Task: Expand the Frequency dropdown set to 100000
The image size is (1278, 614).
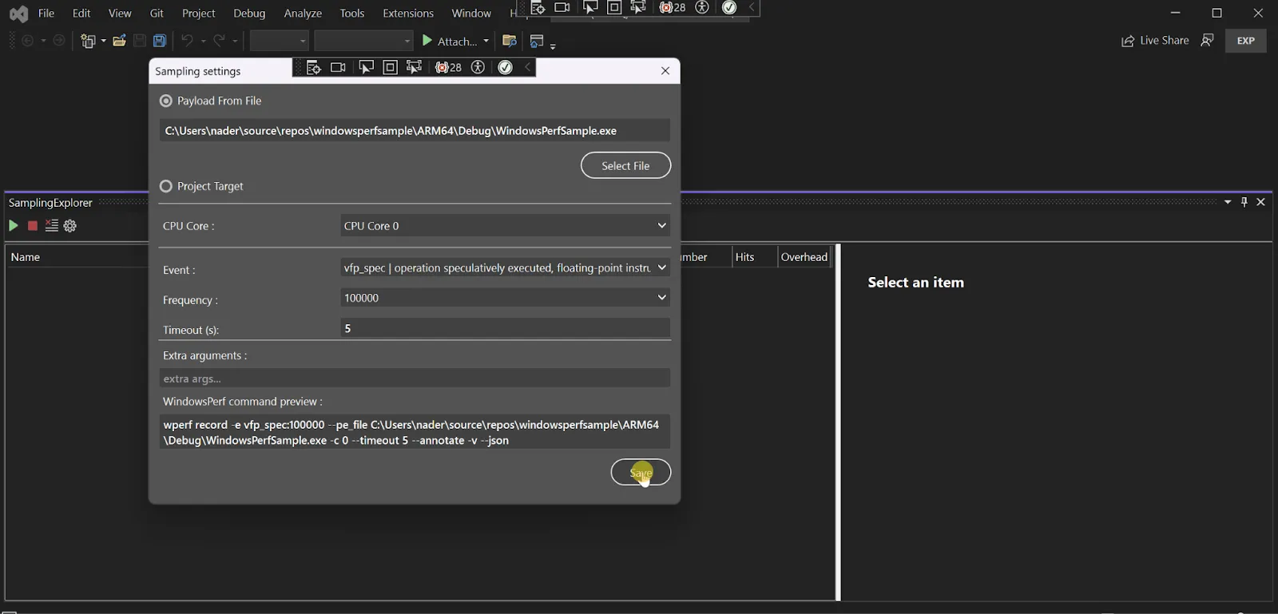Action: [505, 298]
